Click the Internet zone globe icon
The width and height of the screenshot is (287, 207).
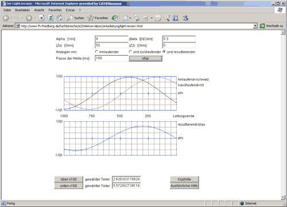click(x=242, y=204)
